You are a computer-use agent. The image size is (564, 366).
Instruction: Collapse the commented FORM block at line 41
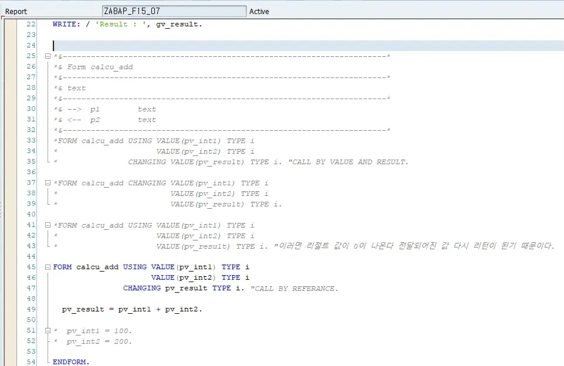pos(47,225)
